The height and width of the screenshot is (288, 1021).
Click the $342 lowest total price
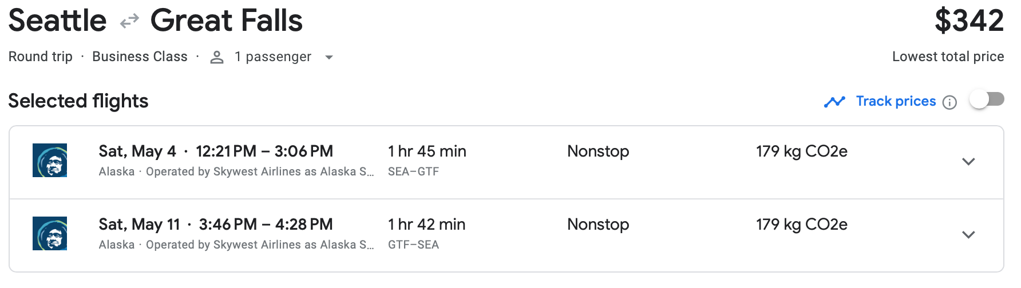[x=969, y=21]
